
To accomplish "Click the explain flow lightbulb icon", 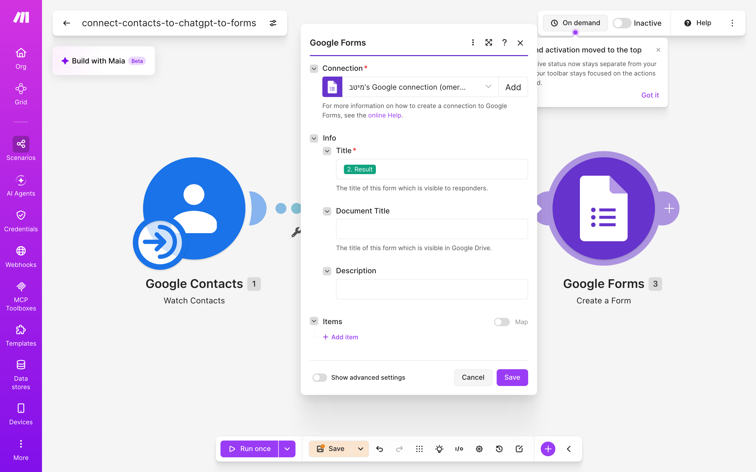I will click(439, 449).
